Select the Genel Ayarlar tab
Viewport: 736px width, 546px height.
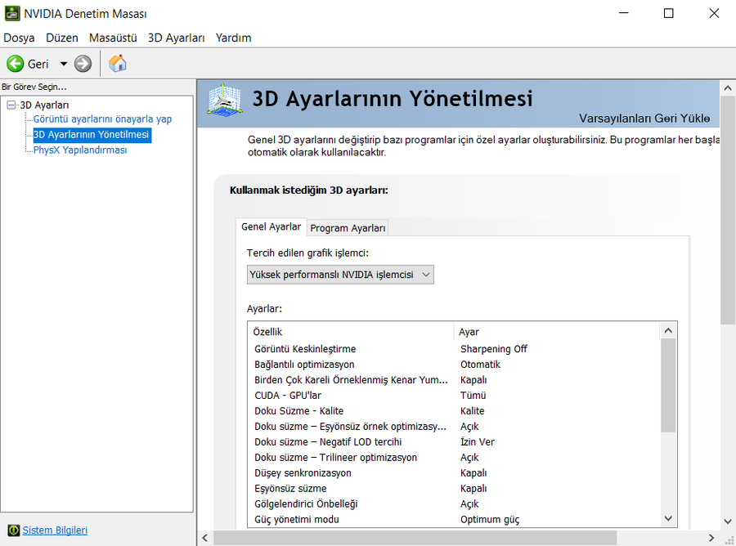tap(271, 226)
